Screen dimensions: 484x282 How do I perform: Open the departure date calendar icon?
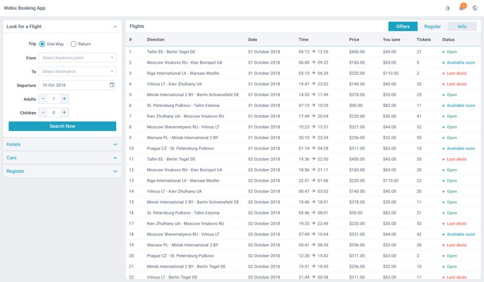[112, 85]
